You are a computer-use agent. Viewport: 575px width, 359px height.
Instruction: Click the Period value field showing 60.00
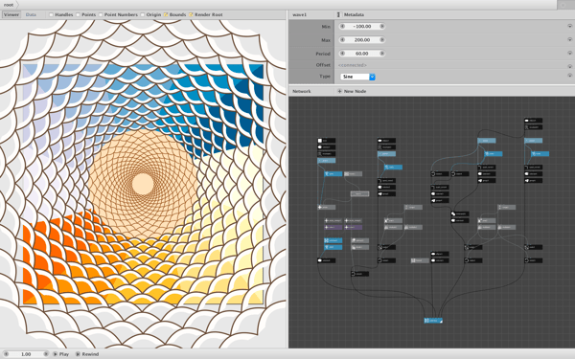(x=362, y=54)
